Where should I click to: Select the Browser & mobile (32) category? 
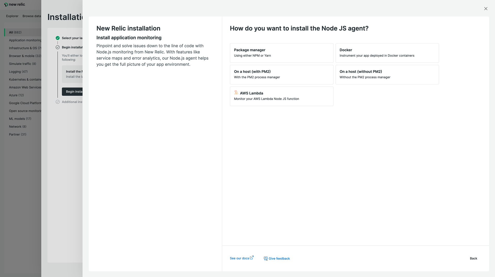(25, 56)
